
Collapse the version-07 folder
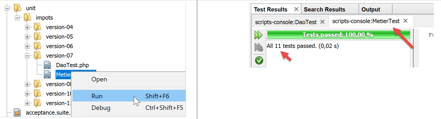27,56
